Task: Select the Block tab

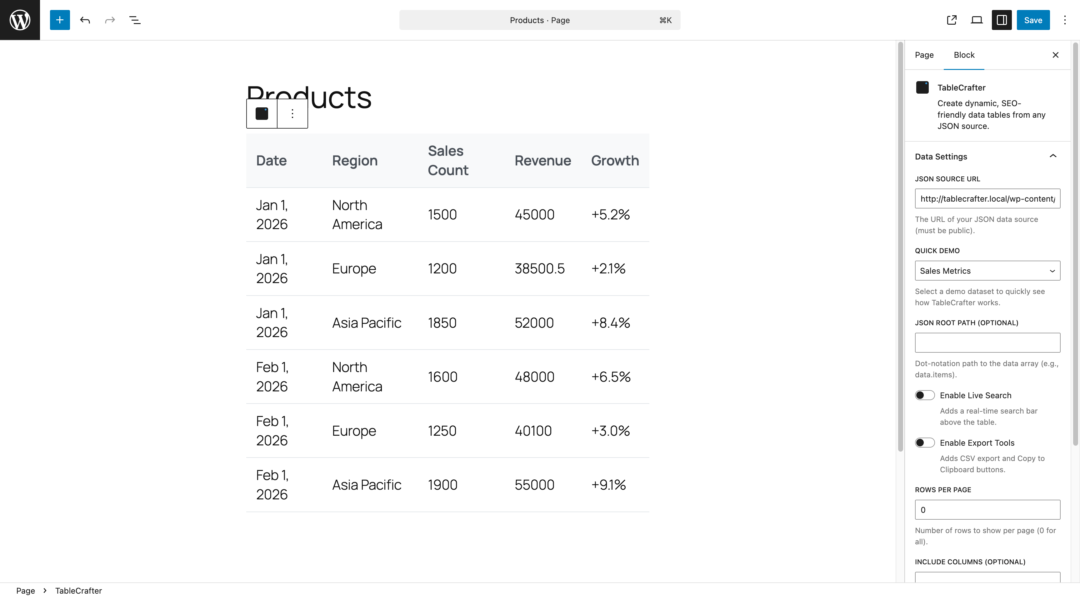Action: [963, 55]
